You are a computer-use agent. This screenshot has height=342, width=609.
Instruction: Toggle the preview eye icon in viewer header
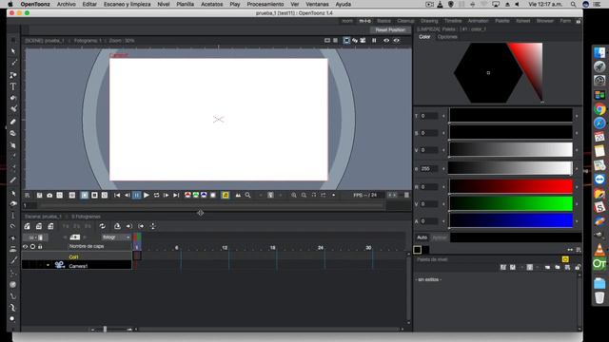tap(386, 40)
